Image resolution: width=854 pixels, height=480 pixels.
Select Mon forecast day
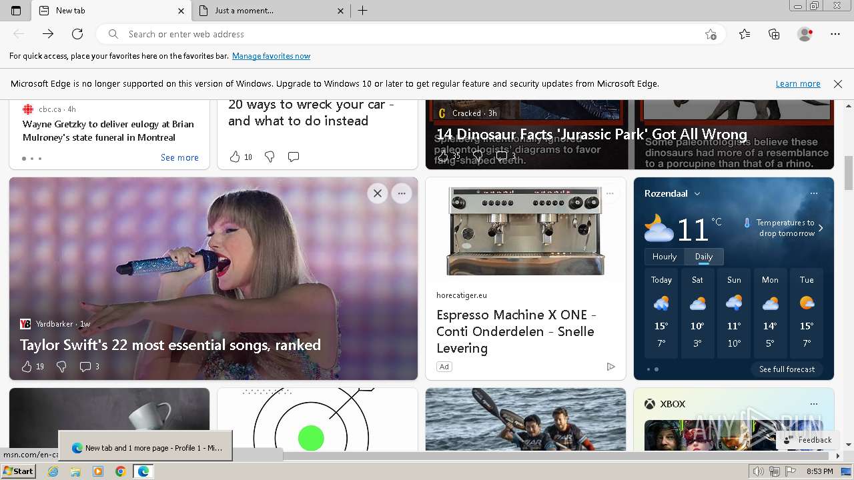click(770, 313)
